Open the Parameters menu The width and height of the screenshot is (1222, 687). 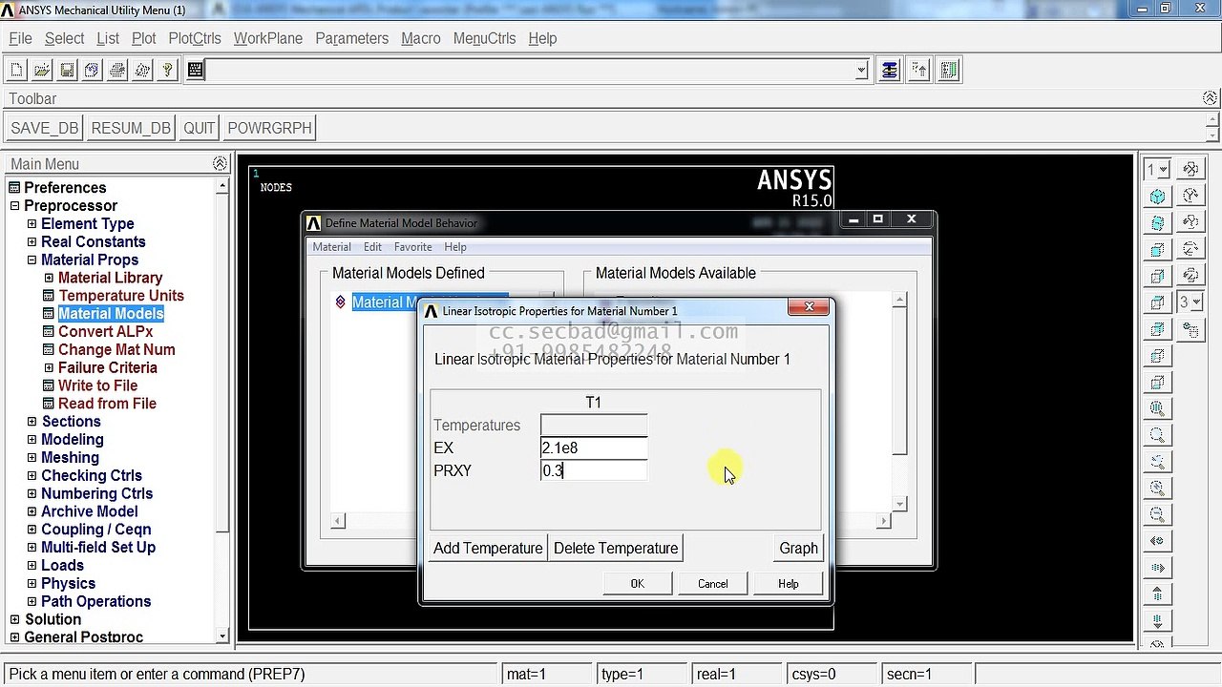[351, 38]
